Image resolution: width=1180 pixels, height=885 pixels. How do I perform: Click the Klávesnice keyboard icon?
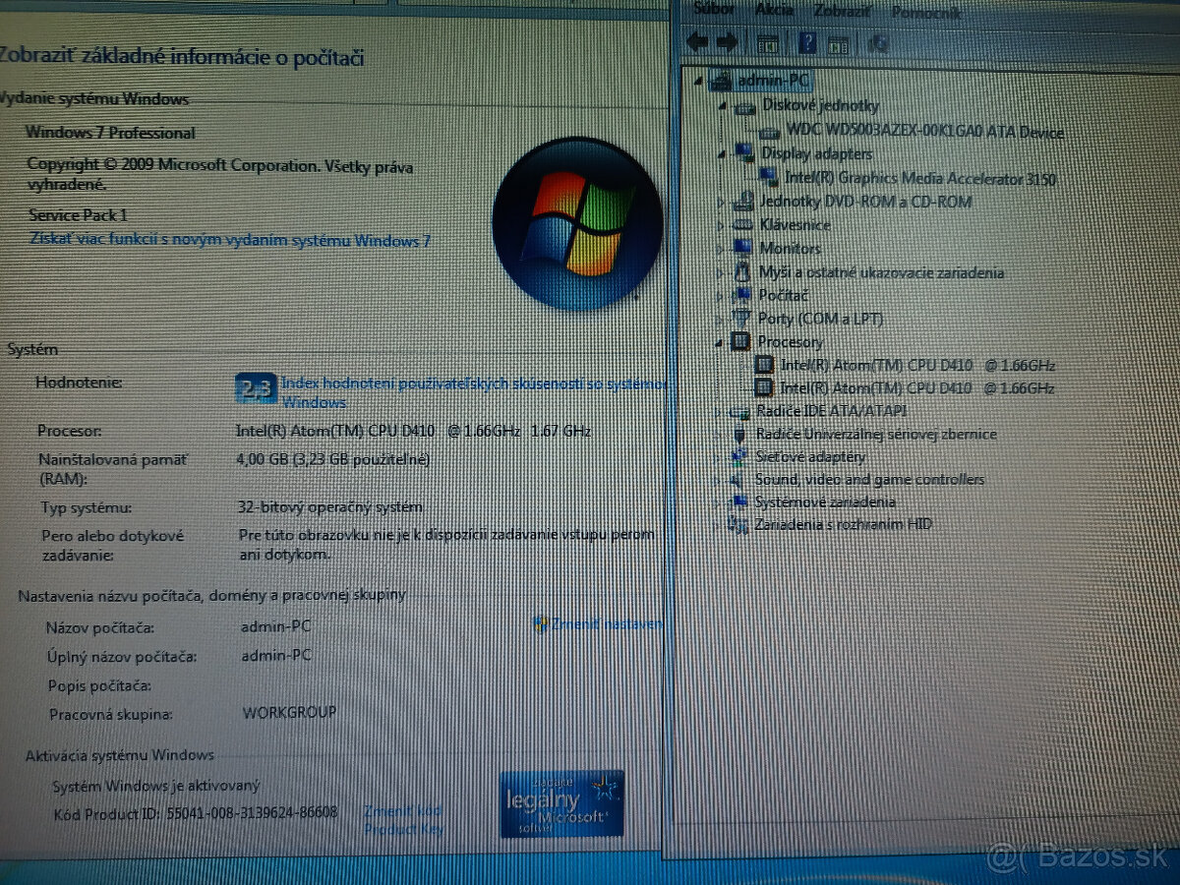743,225
